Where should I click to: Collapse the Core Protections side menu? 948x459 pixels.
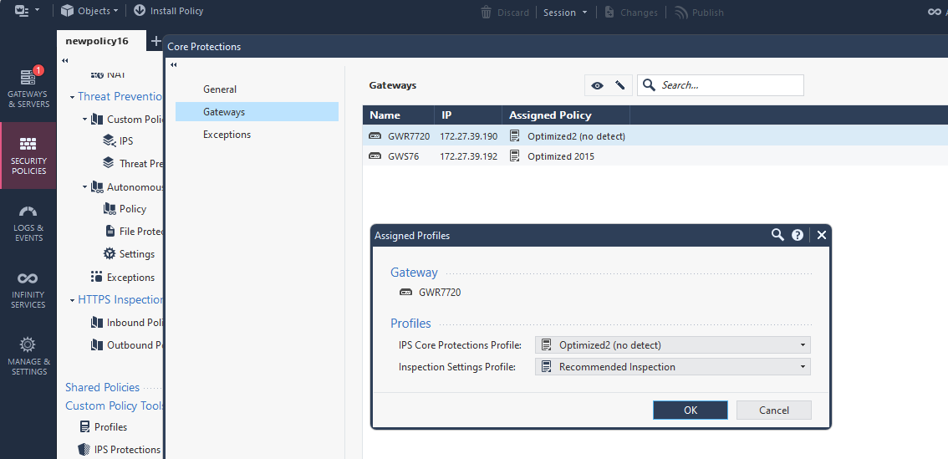[x=174, y=64]
